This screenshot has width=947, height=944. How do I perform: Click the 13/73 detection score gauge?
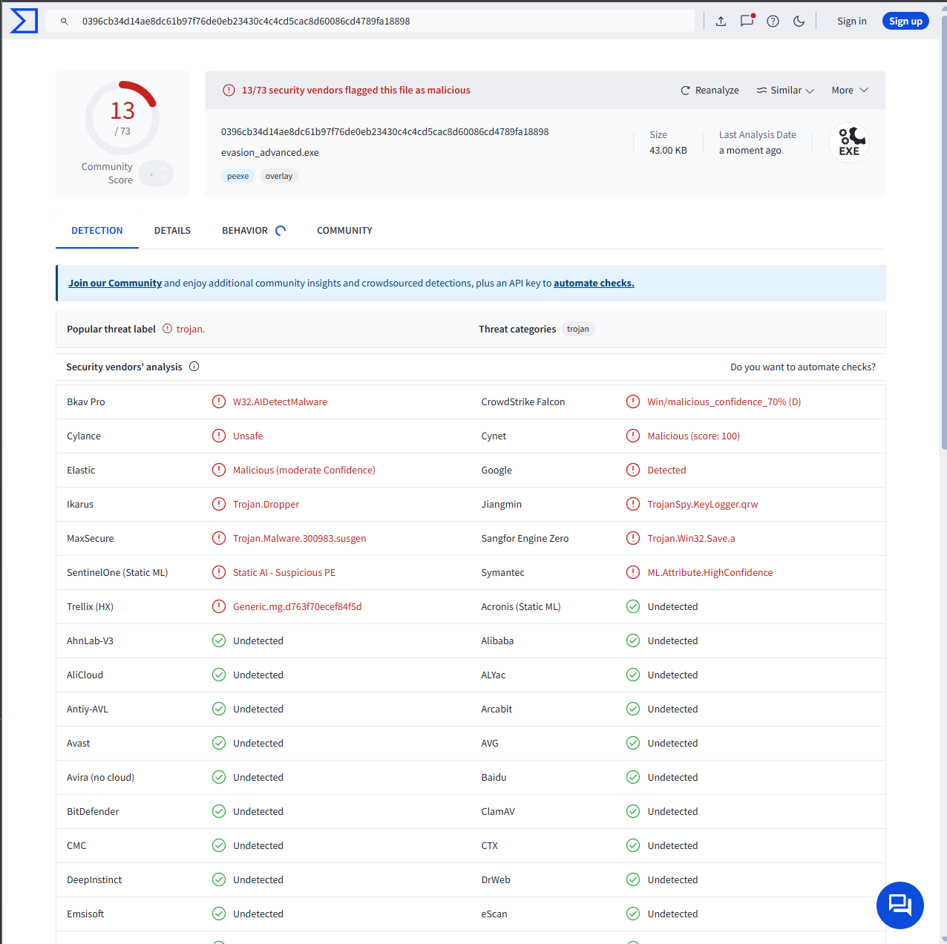pyautogui.click(x=122, y=118)
